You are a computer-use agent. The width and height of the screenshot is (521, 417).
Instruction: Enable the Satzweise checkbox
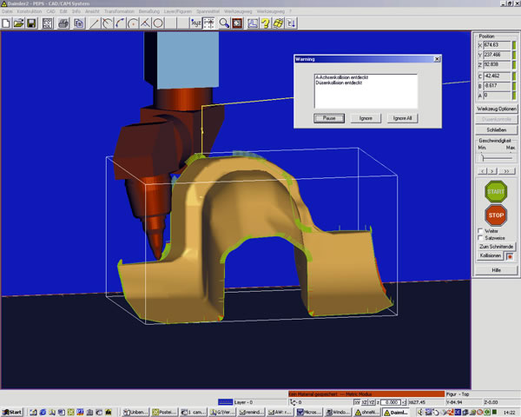click(482, 238)
